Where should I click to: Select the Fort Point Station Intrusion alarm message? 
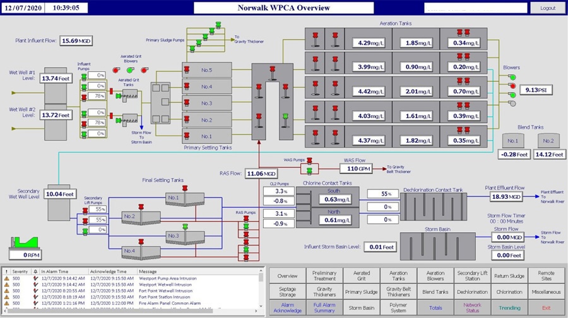click(x=165, y=297)
